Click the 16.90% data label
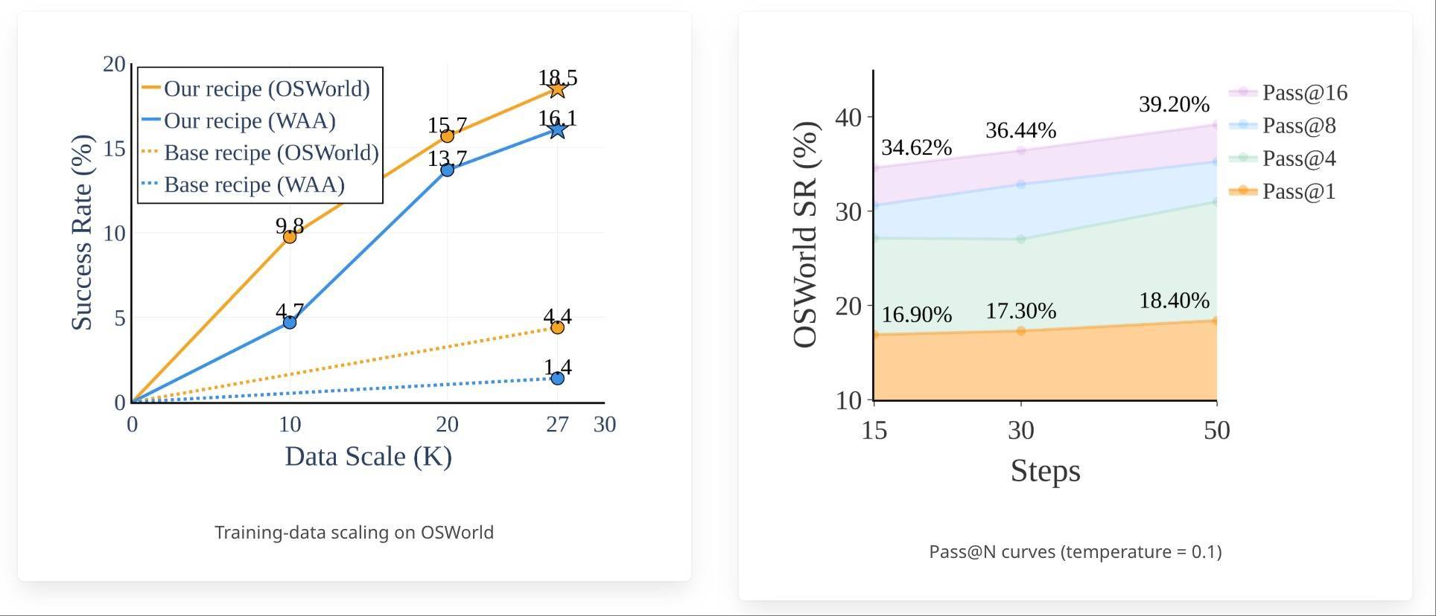The height and width of the screenshot is (616, 1436). [916, 315]
